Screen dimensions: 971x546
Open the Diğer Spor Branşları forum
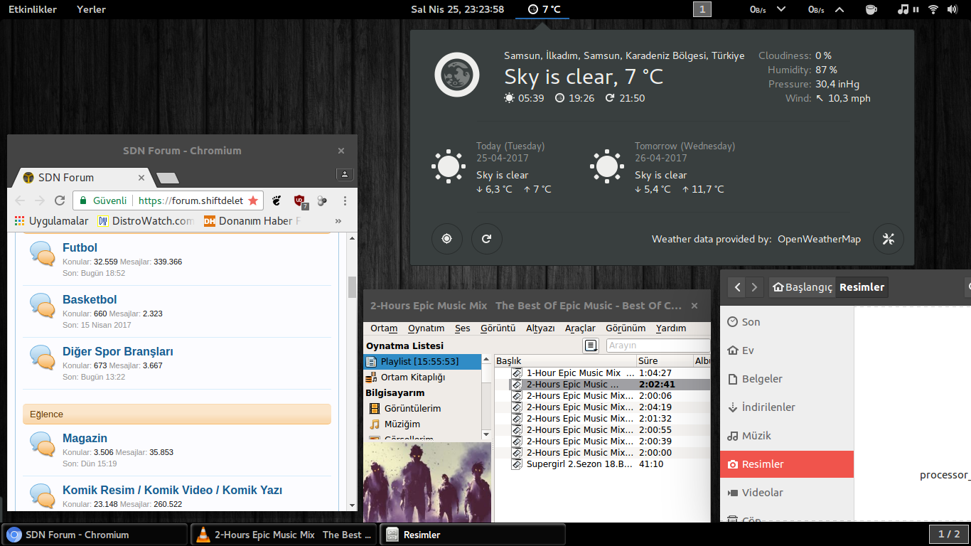click(x=118, y=352)
